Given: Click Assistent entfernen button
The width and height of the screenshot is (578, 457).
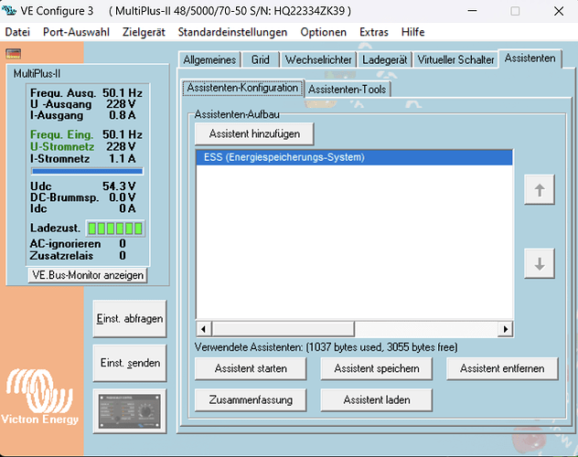Looking at the screenshot, I should tap(502, 368).
